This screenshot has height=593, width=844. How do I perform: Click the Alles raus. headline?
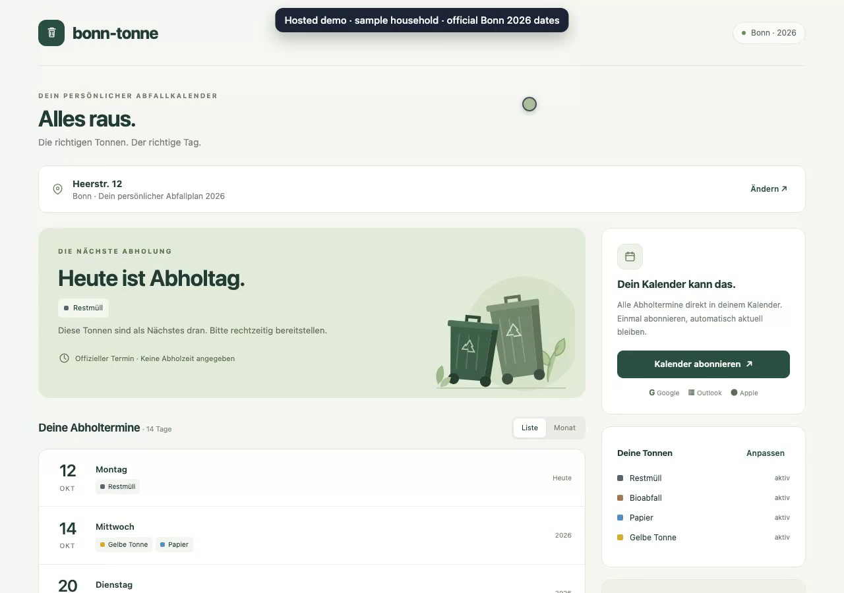87,119
